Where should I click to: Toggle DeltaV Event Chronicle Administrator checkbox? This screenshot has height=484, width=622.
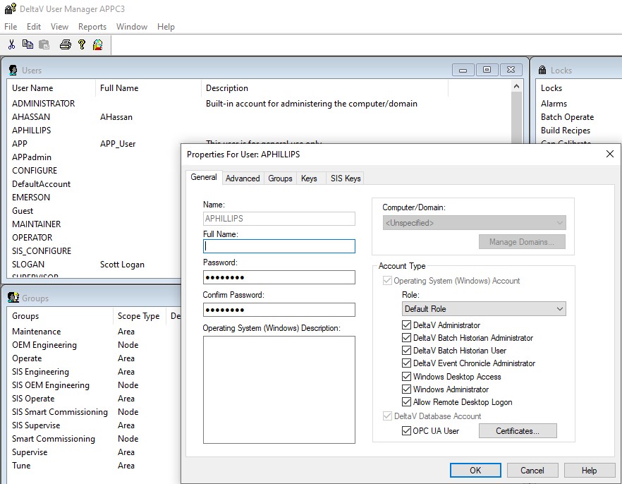click(x=406, y=363)
